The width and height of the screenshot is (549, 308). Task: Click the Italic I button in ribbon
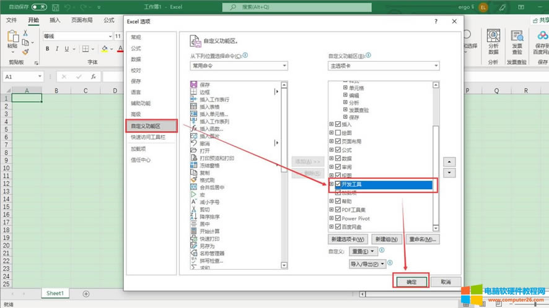coord(57,49)
